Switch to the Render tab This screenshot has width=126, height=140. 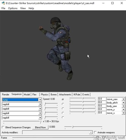[x=6, y=94]
